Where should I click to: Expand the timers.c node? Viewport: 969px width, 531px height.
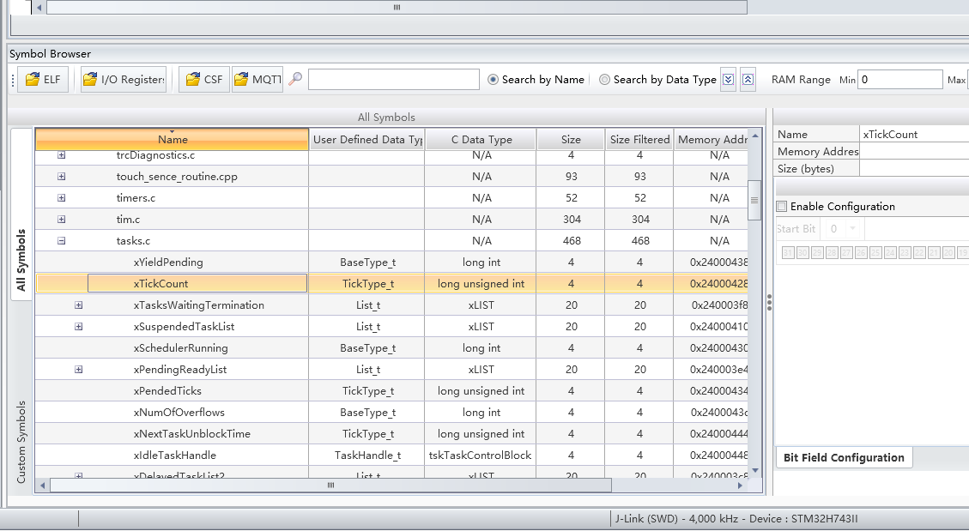click(x=61, y=197)
